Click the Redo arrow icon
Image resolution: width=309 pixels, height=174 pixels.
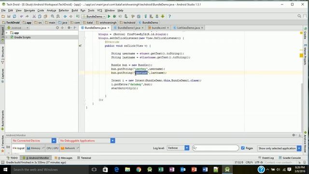coord(27,16)
